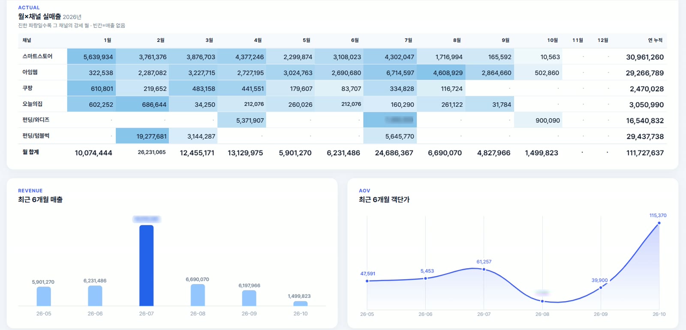
Task: Click 26-08 axis label in AOV chart
Action: coord(542,314)
